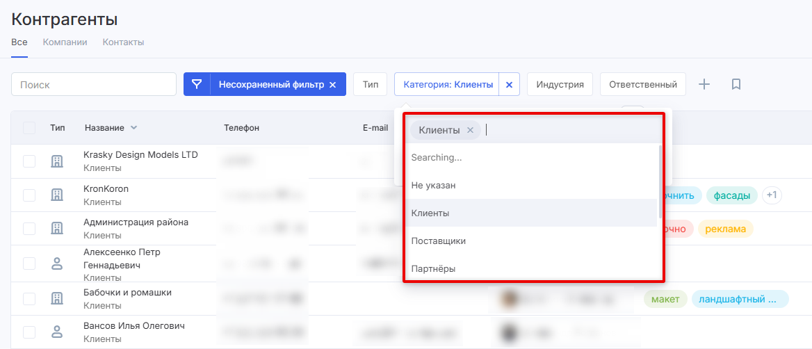The height and width of the screenshot is (349, 812).
Task: Choose Партнёры option in dropdown
Action: [x=433, y=268]
